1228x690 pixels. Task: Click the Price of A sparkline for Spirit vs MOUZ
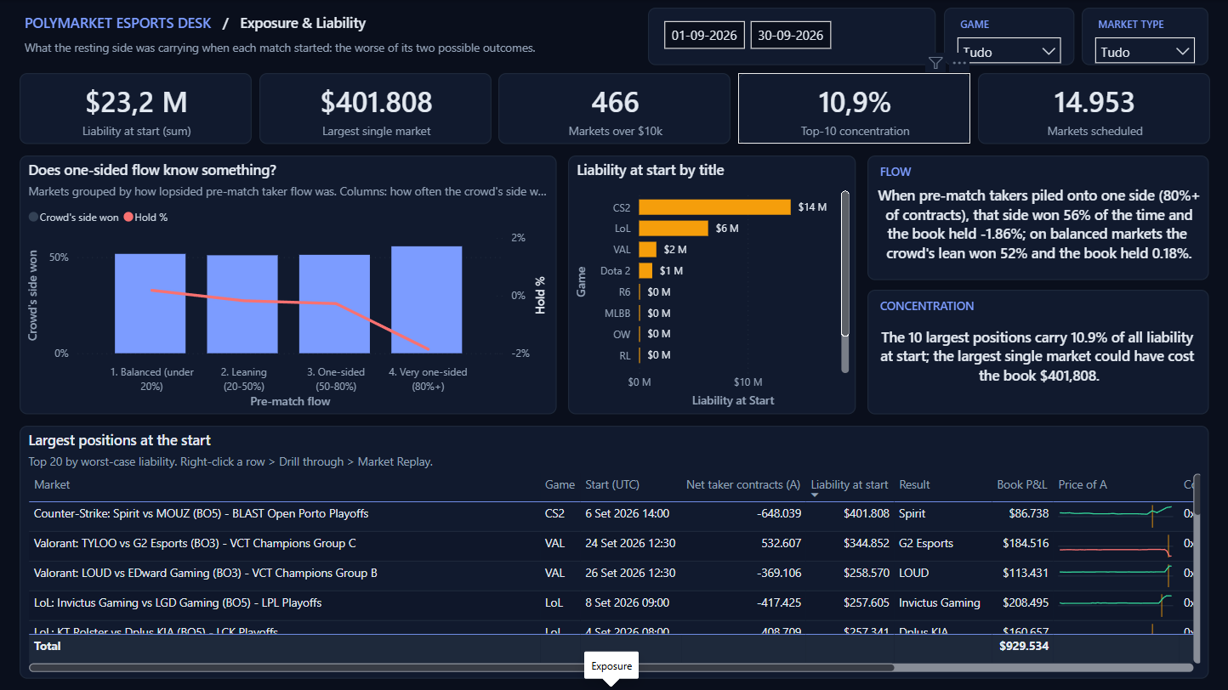coord(1115,513)
